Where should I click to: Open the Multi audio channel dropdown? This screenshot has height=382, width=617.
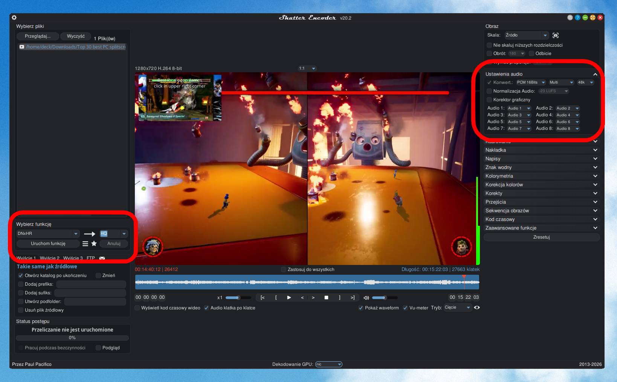pos(561,82)
